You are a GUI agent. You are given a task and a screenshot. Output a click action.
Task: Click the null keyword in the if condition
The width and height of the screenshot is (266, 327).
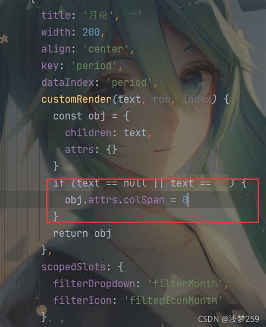[x=135, y=183]
